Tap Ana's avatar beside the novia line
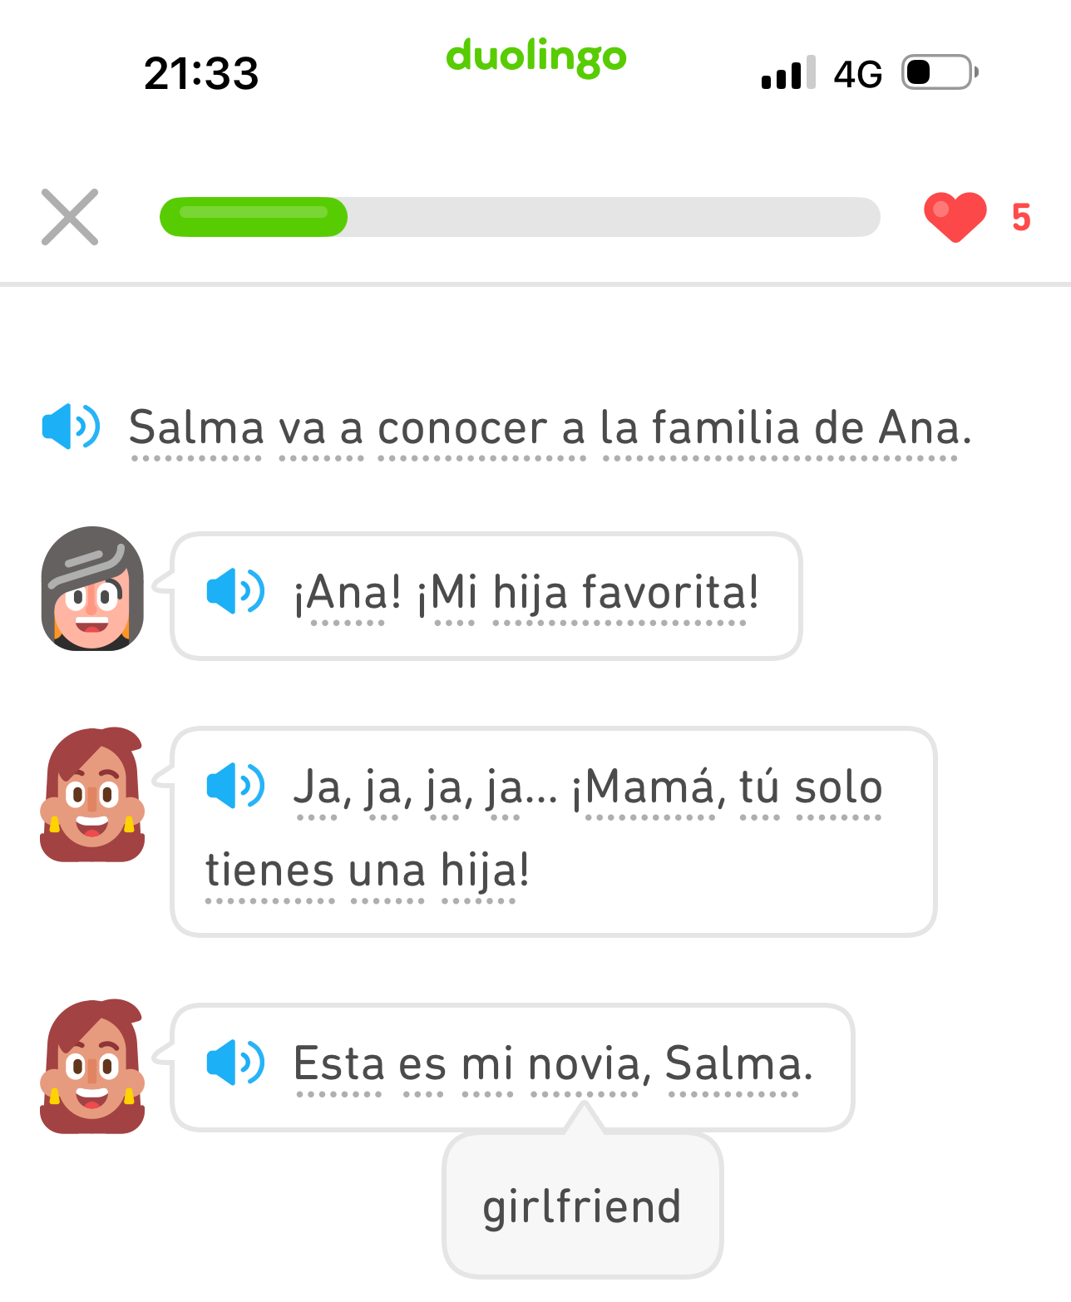Viewport: 1071px width, 1302px height. tap(92, 1067)
